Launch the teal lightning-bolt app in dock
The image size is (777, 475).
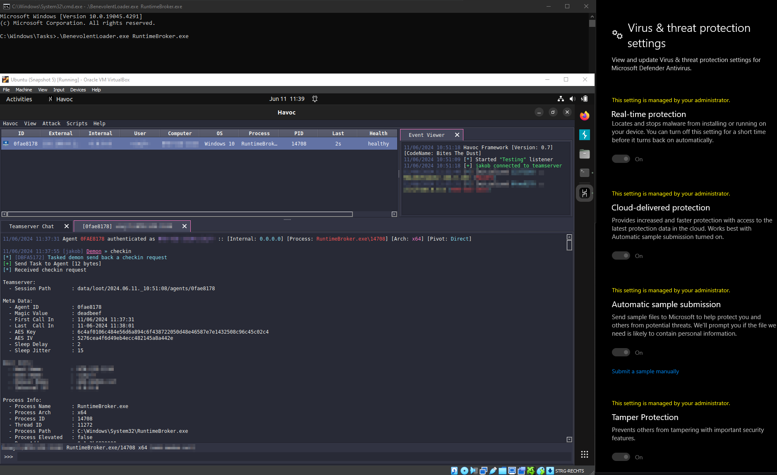(x=584, y=135)
